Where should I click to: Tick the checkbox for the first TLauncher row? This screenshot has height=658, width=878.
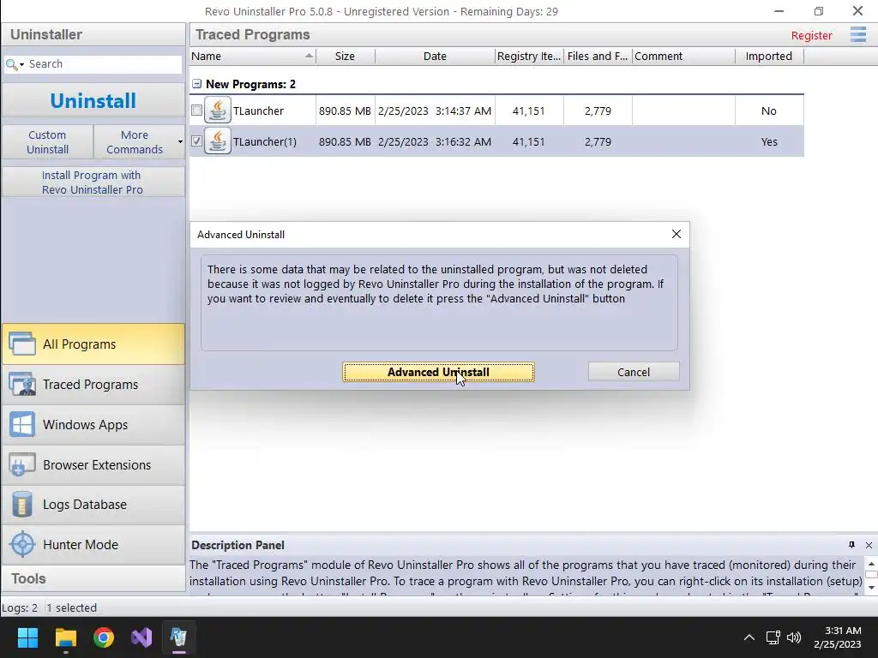[x=196, y=111]
